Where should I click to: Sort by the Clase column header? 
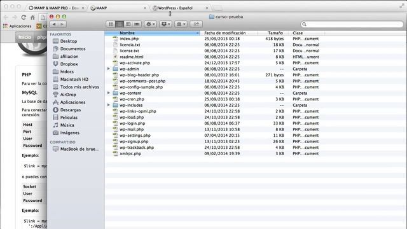[307, 33]
